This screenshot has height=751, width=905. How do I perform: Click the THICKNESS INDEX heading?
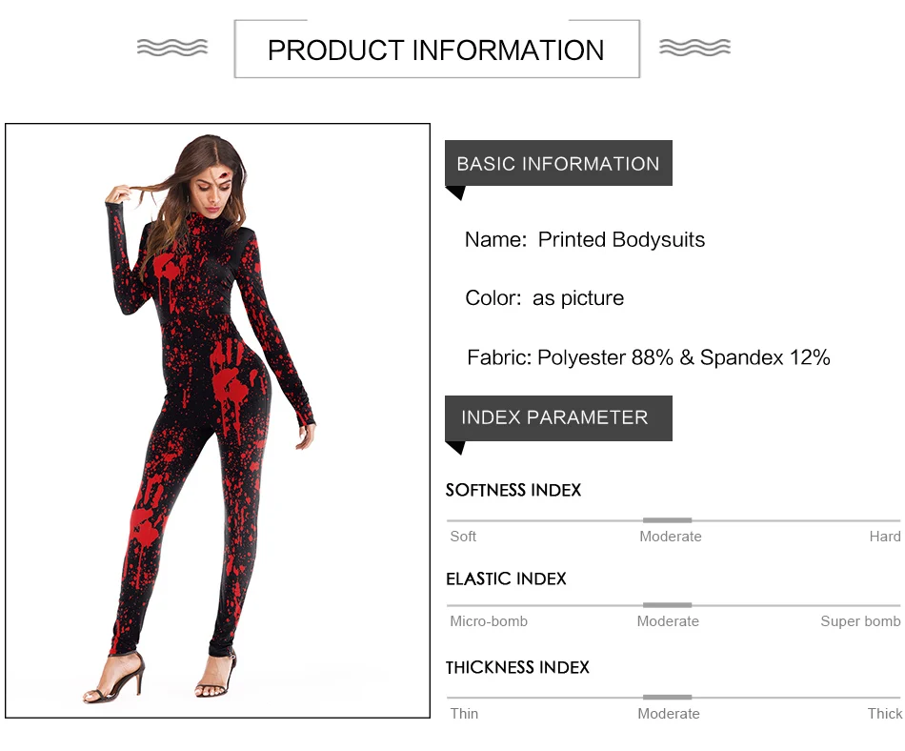(x=517, y=667)
